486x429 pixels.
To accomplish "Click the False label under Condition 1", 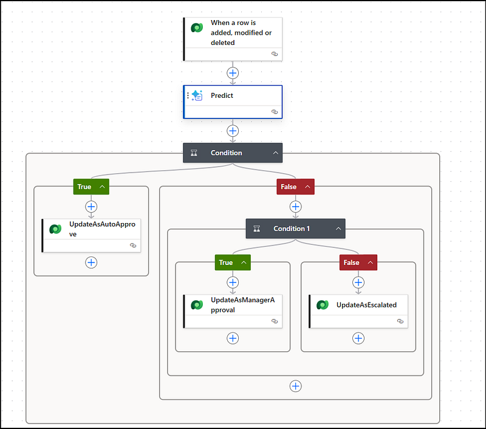I will point(352,263).
